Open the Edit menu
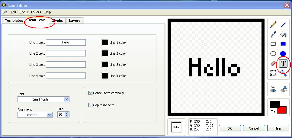292x138 pixels. tap(14, 12)
